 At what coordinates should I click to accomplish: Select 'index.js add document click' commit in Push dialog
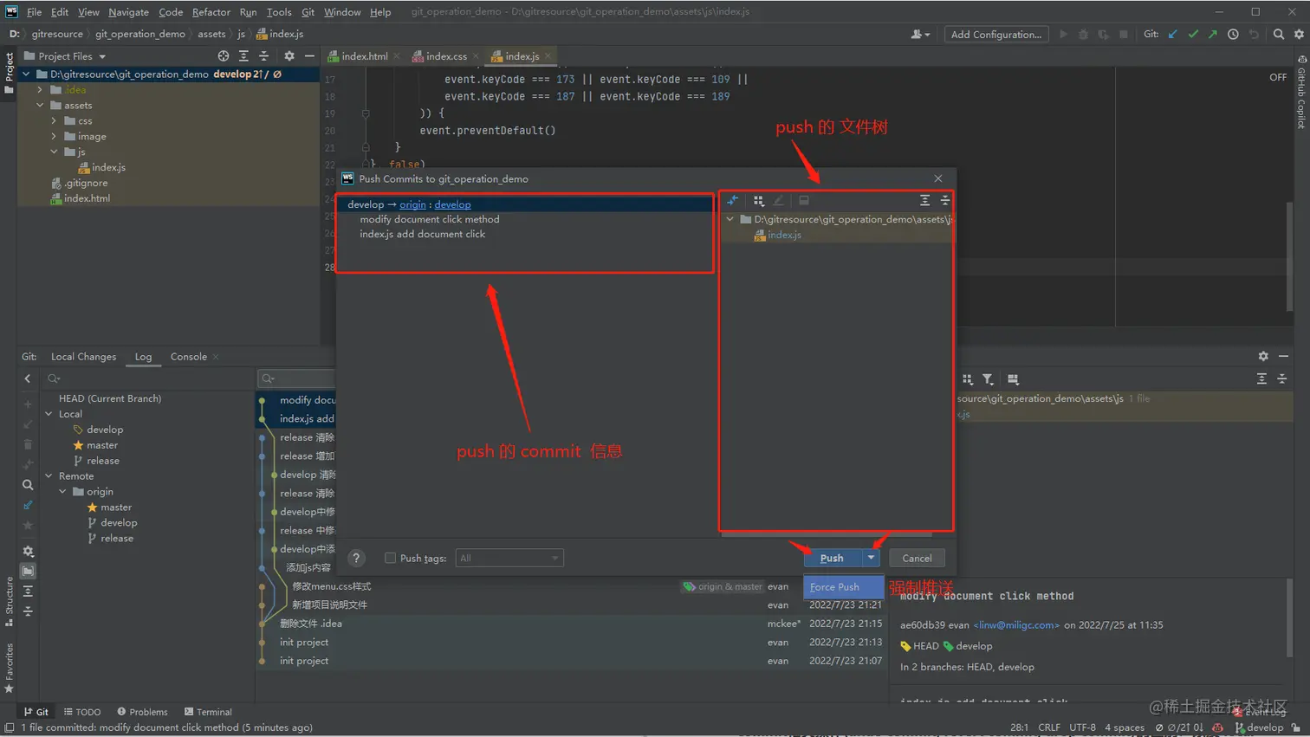pos(422,234)
